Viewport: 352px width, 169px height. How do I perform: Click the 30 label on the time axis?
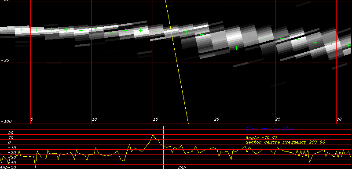(x=339, y=119)
